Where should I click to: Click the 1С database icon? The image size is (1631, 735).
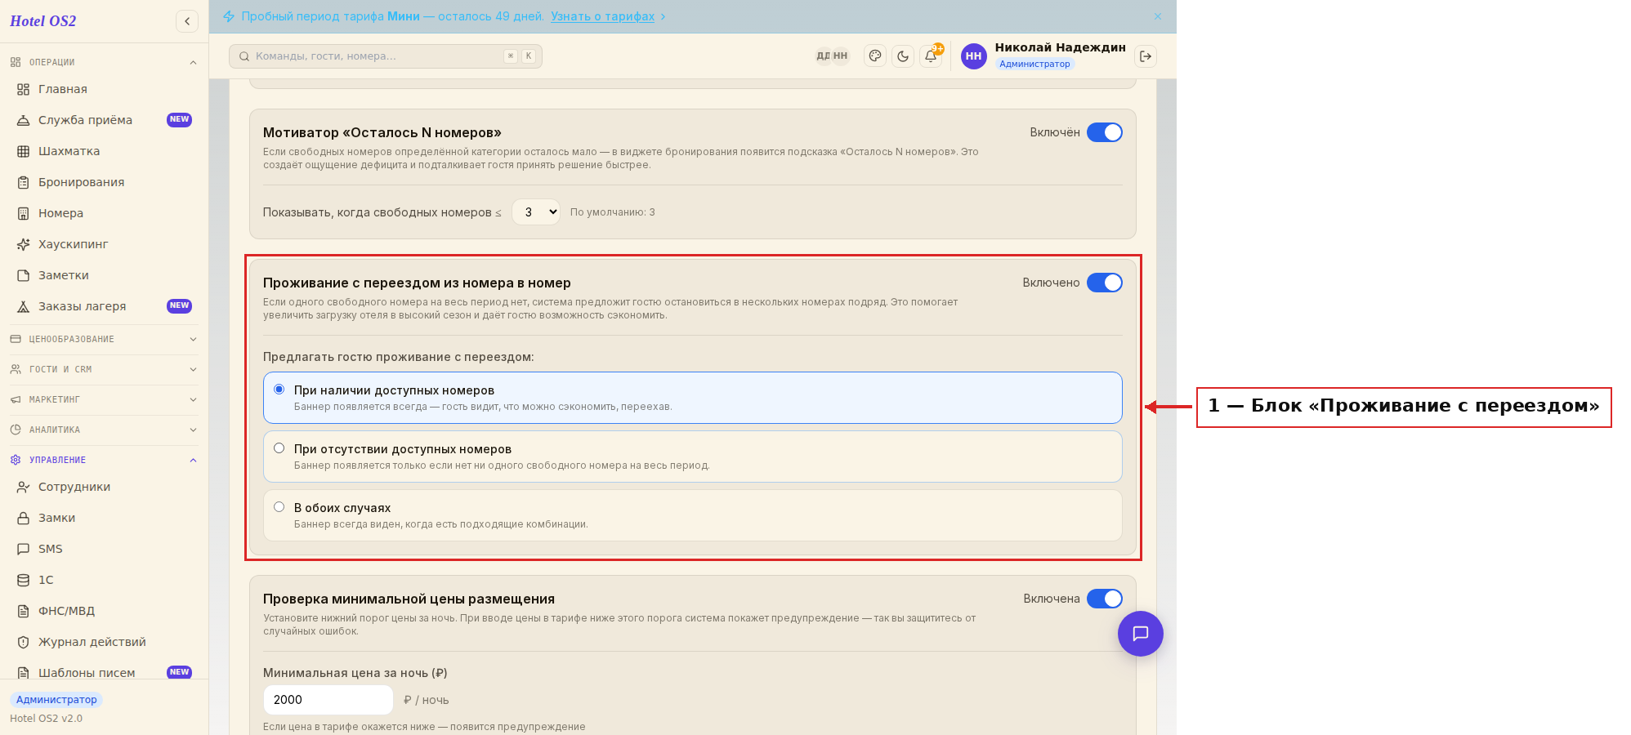click(23, 580)
